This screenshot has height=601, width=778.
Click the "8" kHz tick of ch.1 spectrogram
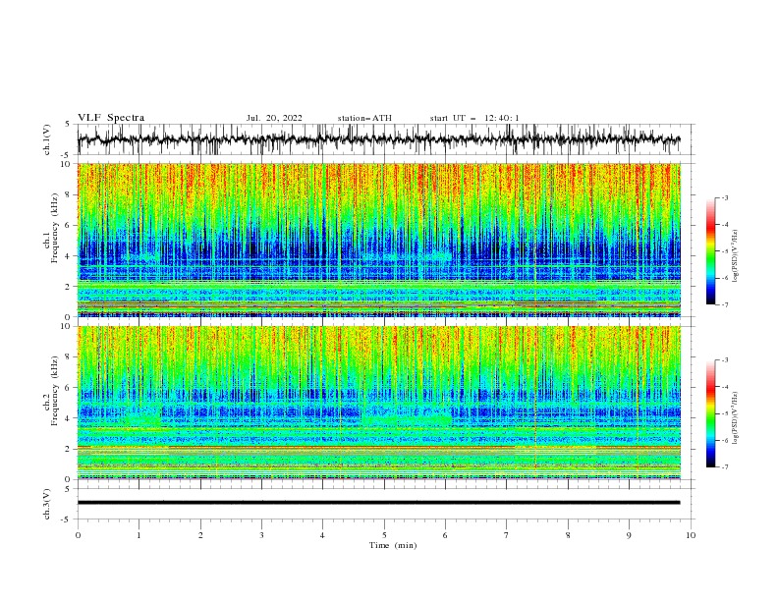70,194
